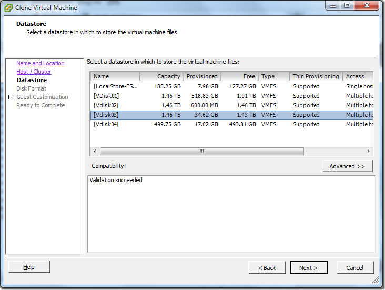Sort by the Free column header
This screenshot has height=290, width=385.
[239, 76]
